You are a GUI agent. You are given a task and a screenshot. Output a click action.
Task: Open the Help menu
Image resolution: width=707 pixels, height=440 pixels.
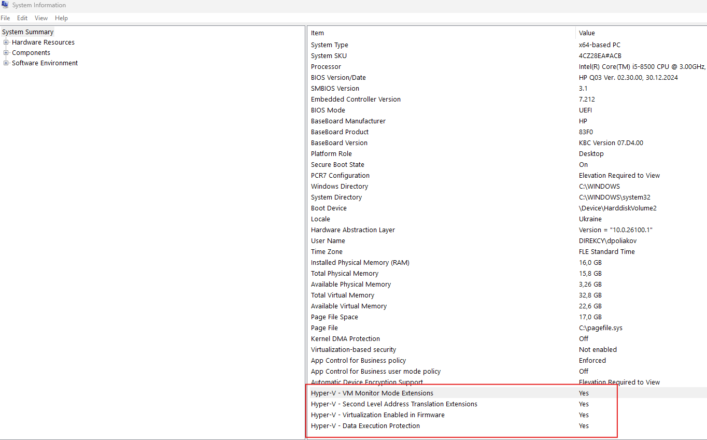(x=61, y=18)
